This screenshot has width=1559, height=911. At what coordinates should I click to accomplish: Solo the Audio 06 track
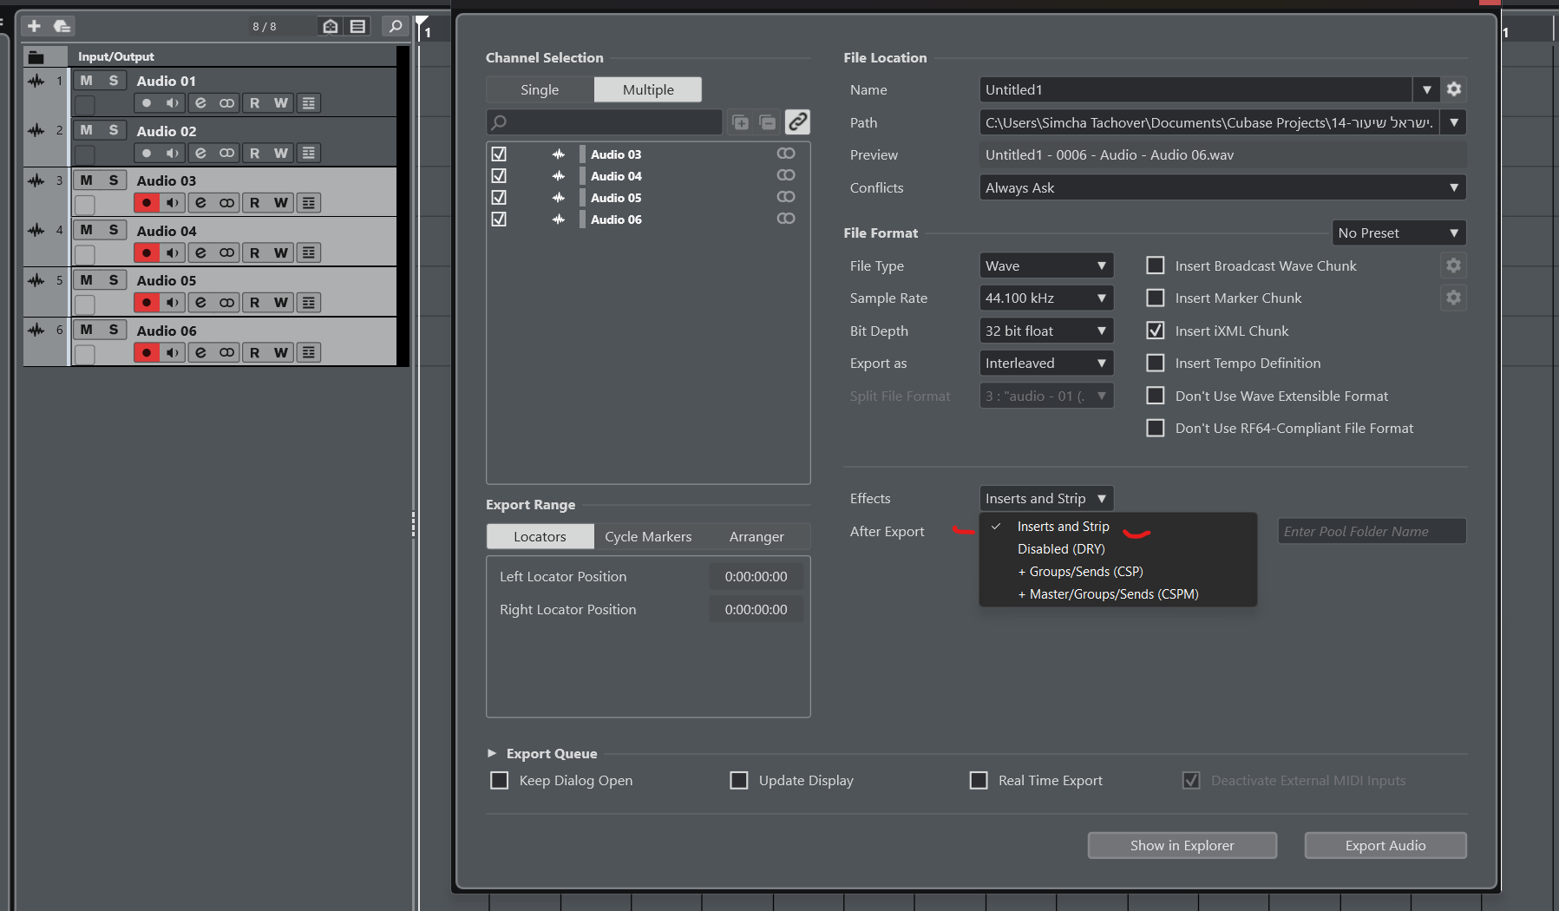coord(113,330)
